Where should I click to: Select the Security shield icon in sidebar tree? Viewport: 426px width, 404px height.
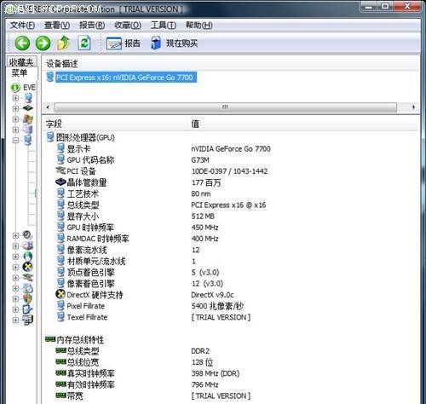coord(28,298)
